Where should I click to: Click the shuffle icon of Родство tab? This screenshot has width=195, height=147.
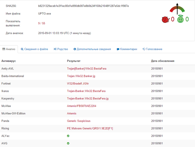tap(55, 49)
